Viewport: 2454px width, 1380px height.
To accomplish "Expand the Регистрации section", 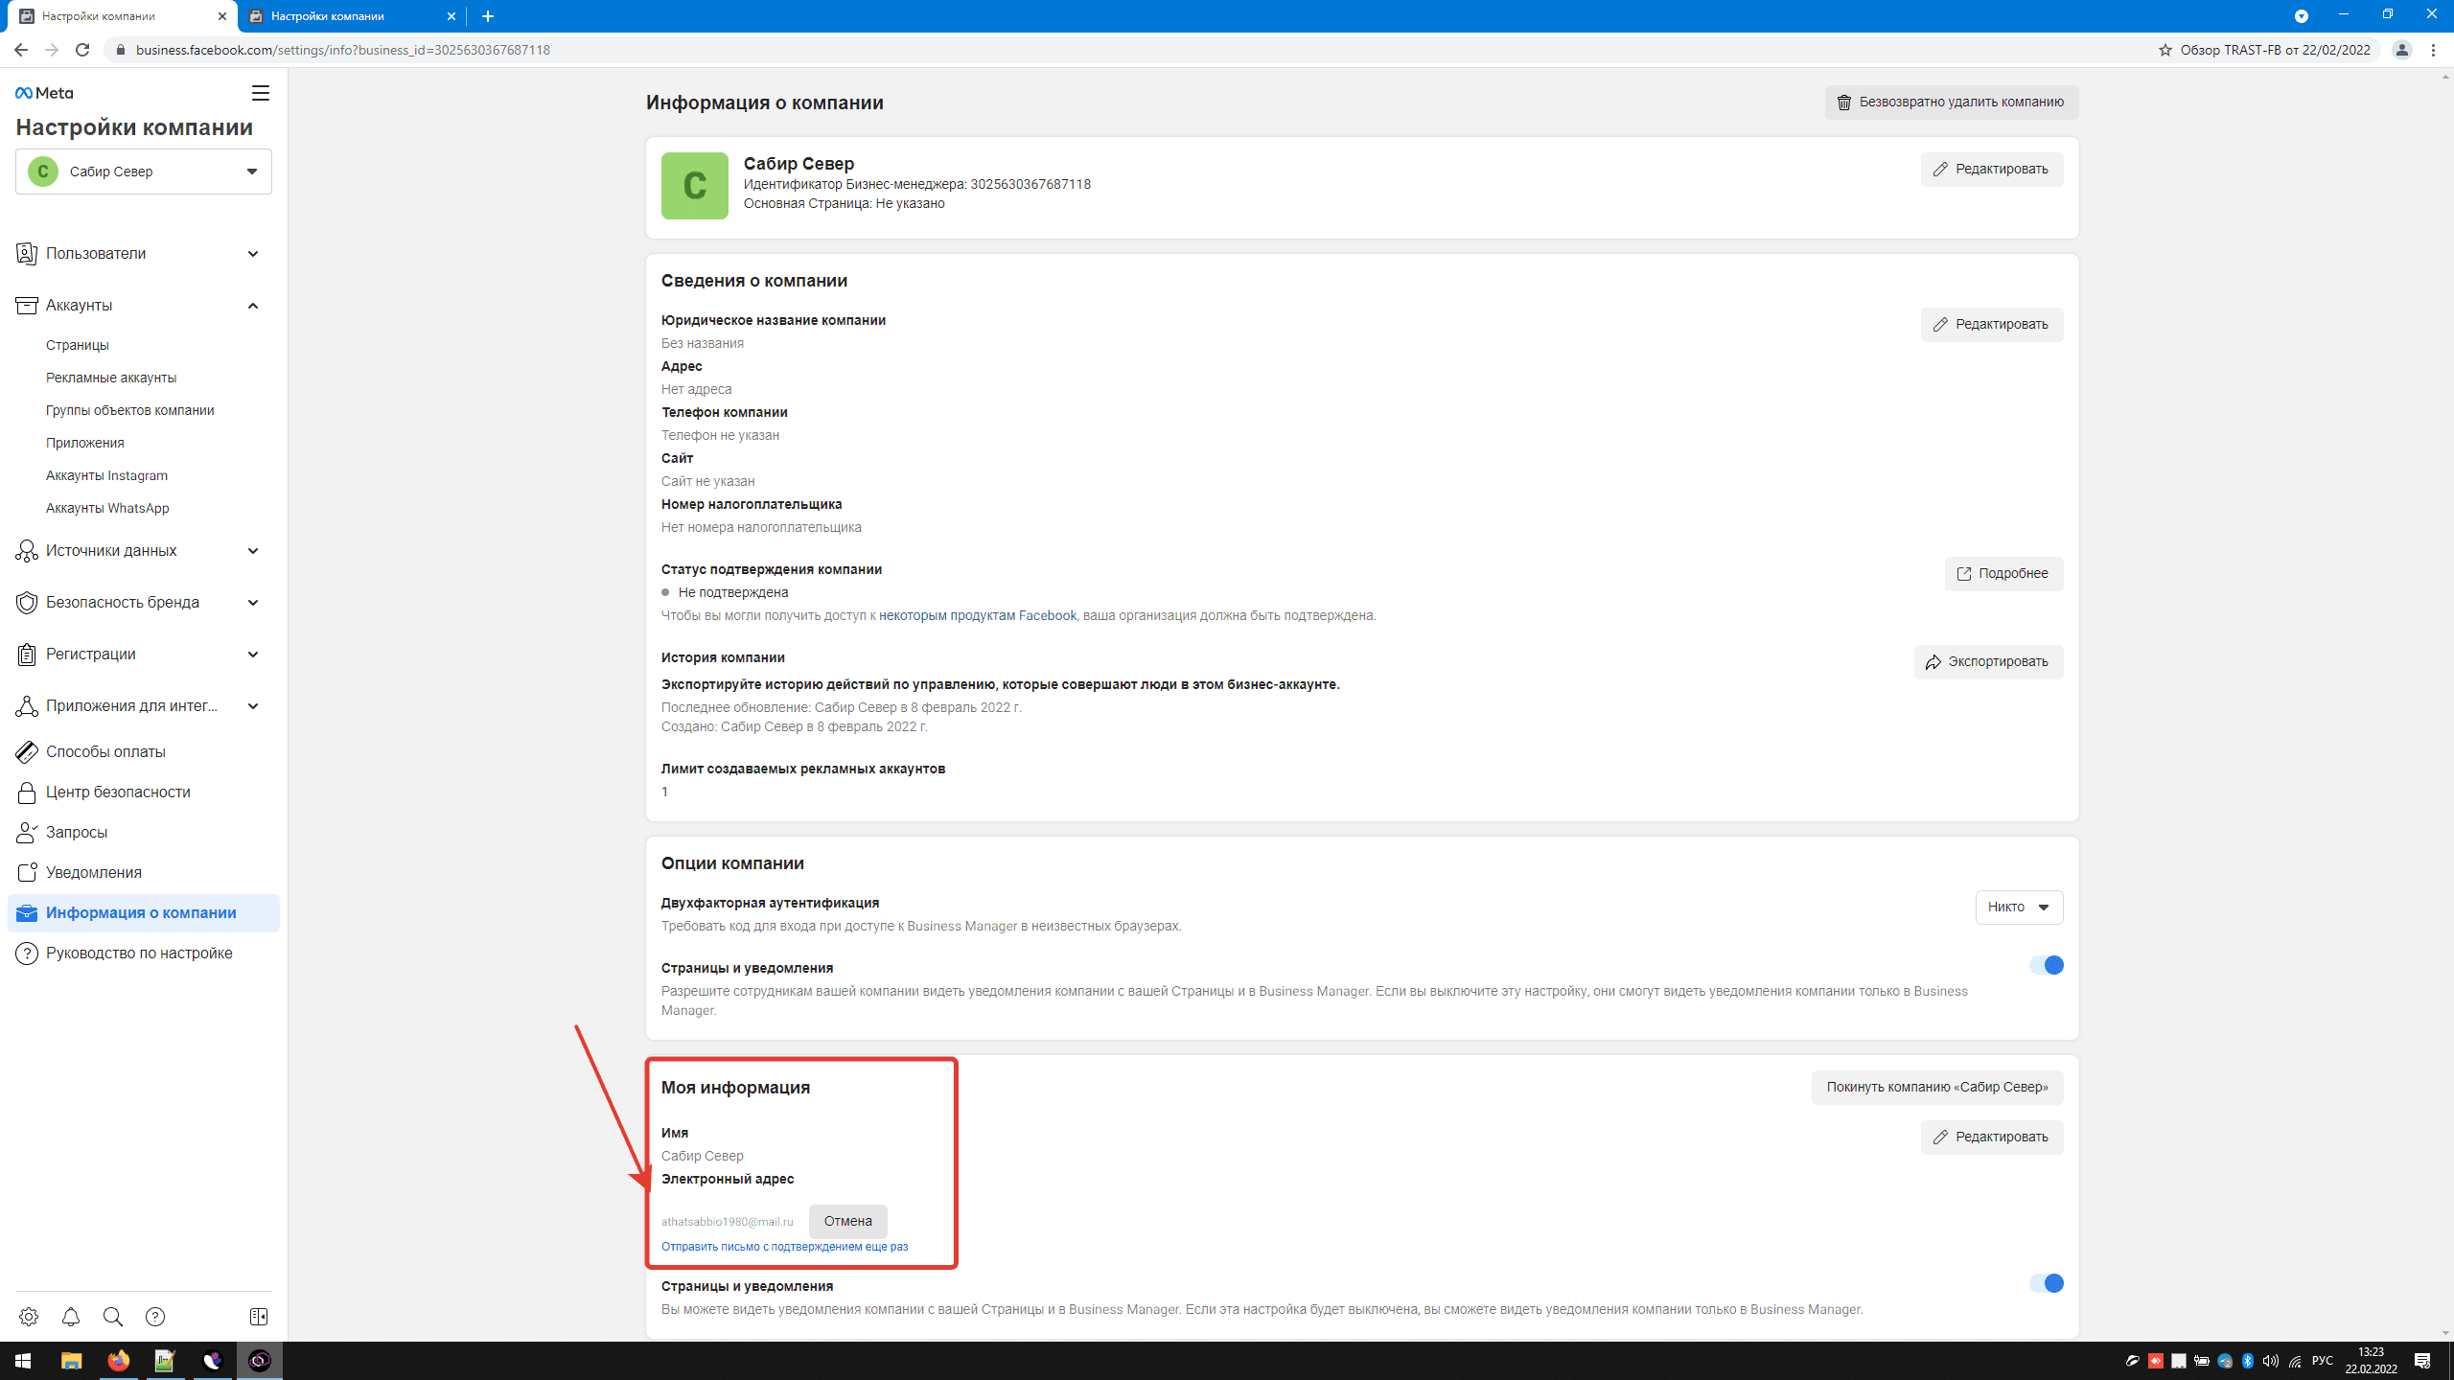I will tap(144, 655).
